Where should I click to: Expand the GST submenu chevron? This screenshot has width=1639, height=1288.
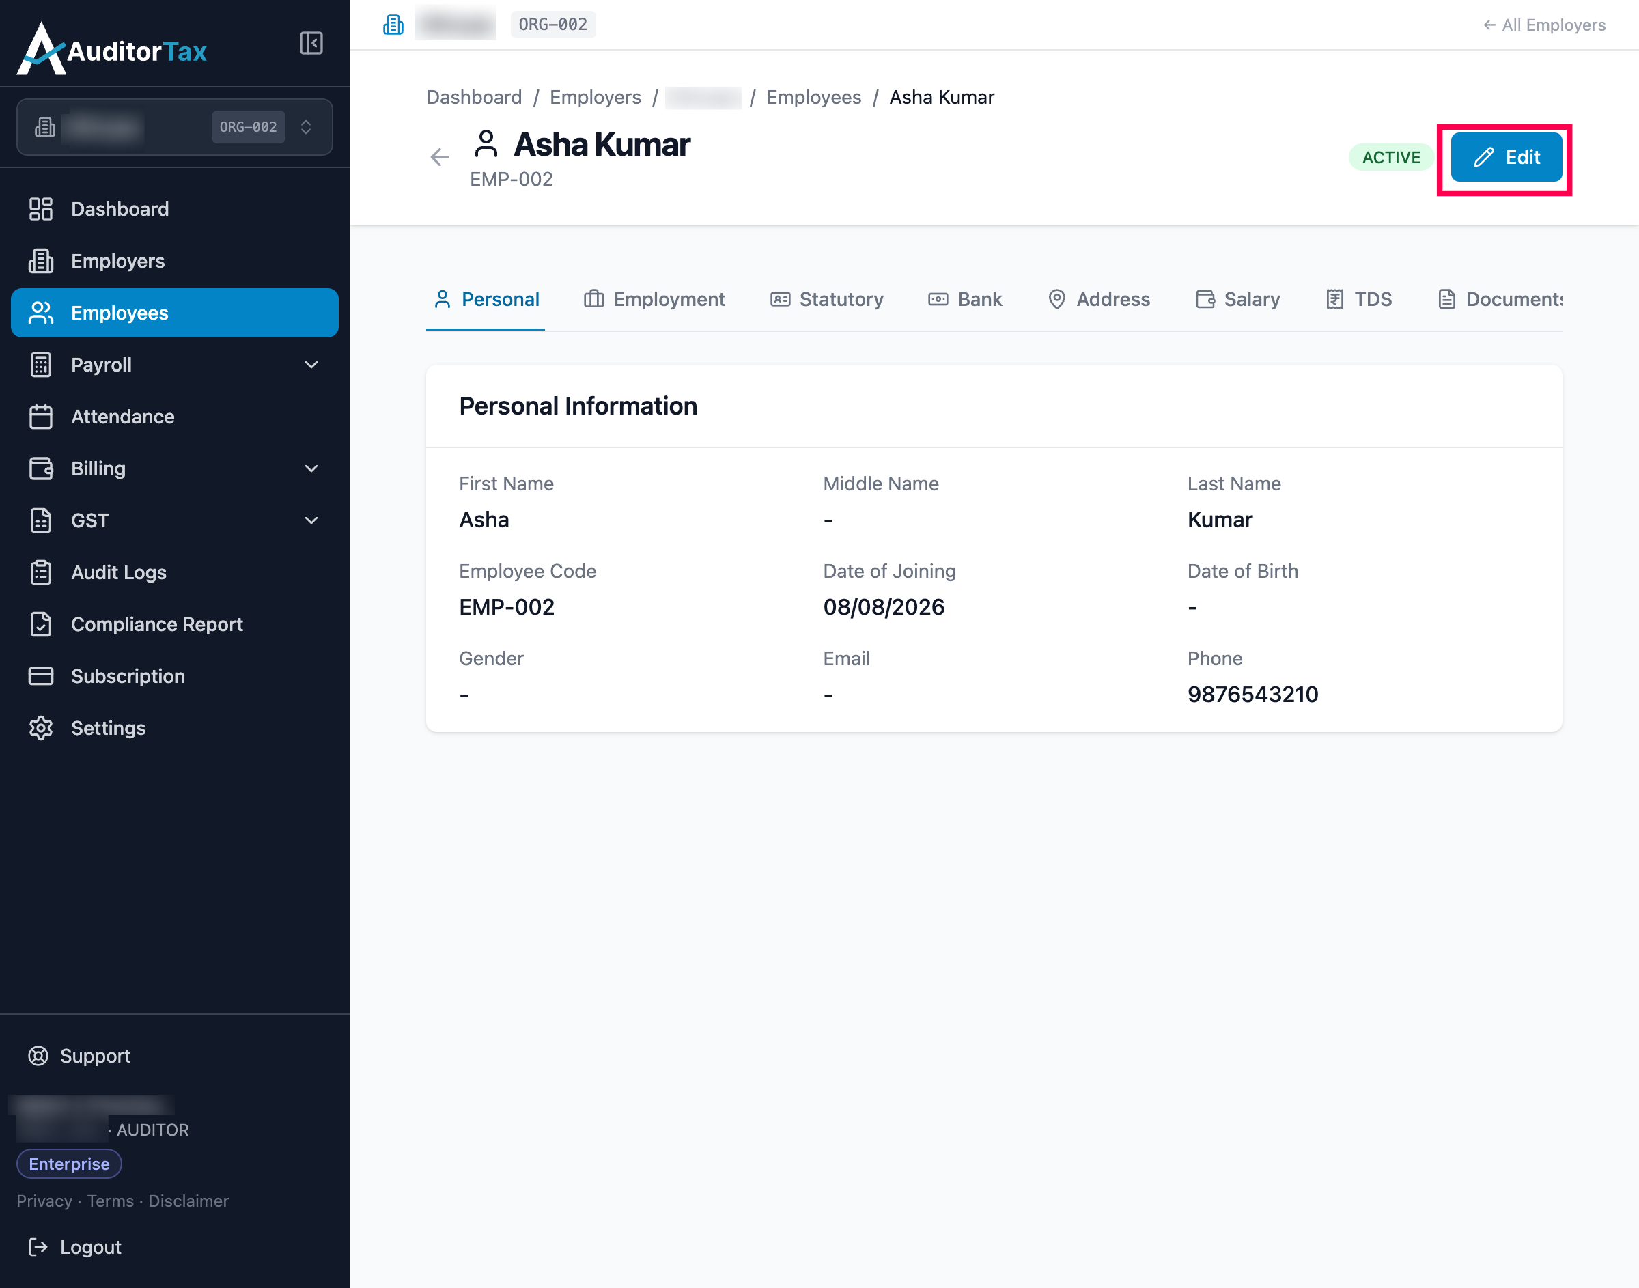[x=311, y=520]
